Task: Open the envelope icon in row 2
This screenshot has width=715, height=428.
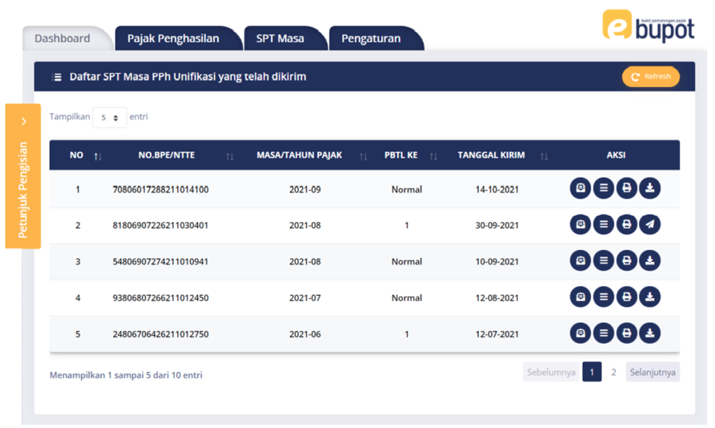Action: [x=580, y=225]
